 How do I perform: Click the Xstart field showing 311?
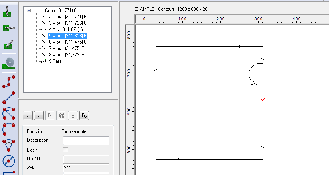coord(86,168)
